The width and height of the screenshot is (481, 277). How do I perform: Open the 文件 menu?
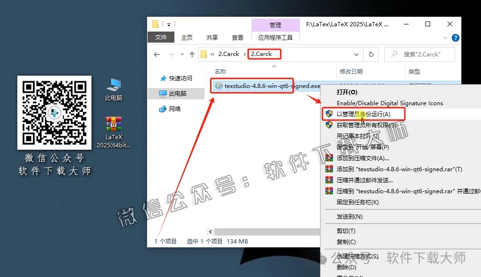160,37
